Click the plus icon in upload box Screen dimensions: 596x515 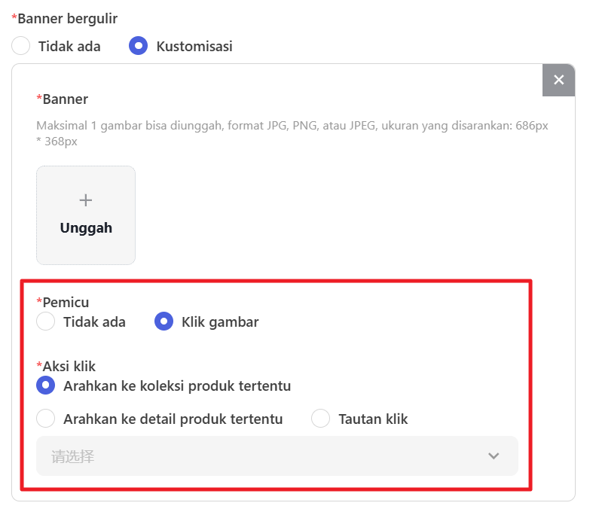point(86,200)
